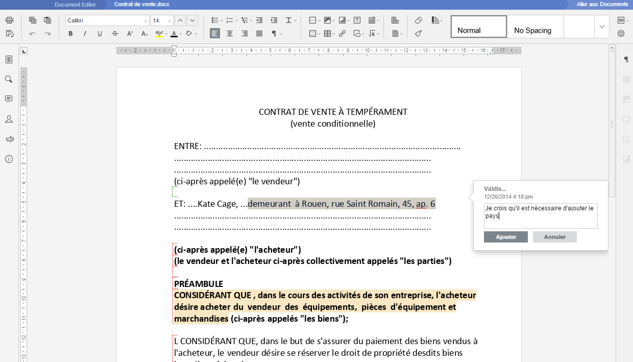Screen dimensions: 633x362
Task: Print the document with the printer icon
Action: 9,20
